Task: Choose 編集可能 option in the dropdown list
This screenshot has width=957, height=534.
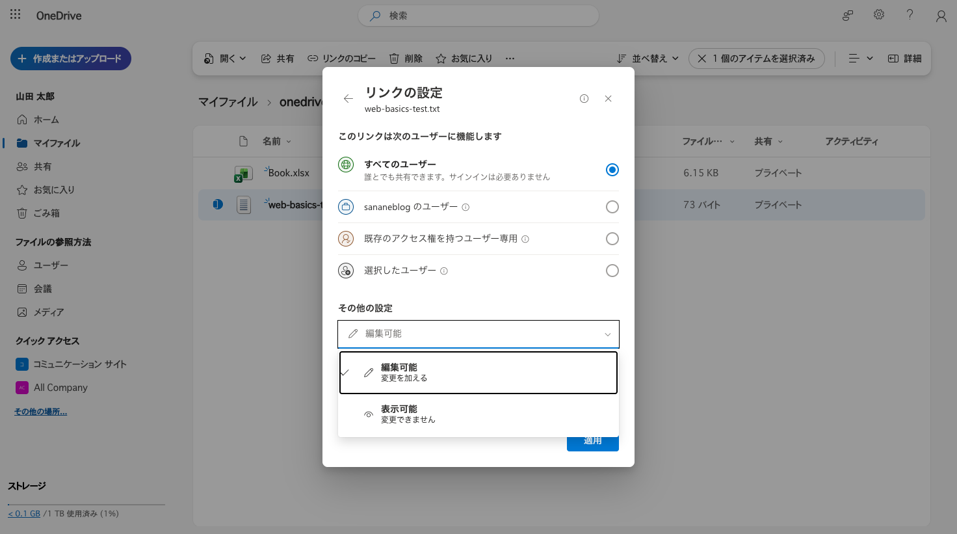Action: point(478,373)
